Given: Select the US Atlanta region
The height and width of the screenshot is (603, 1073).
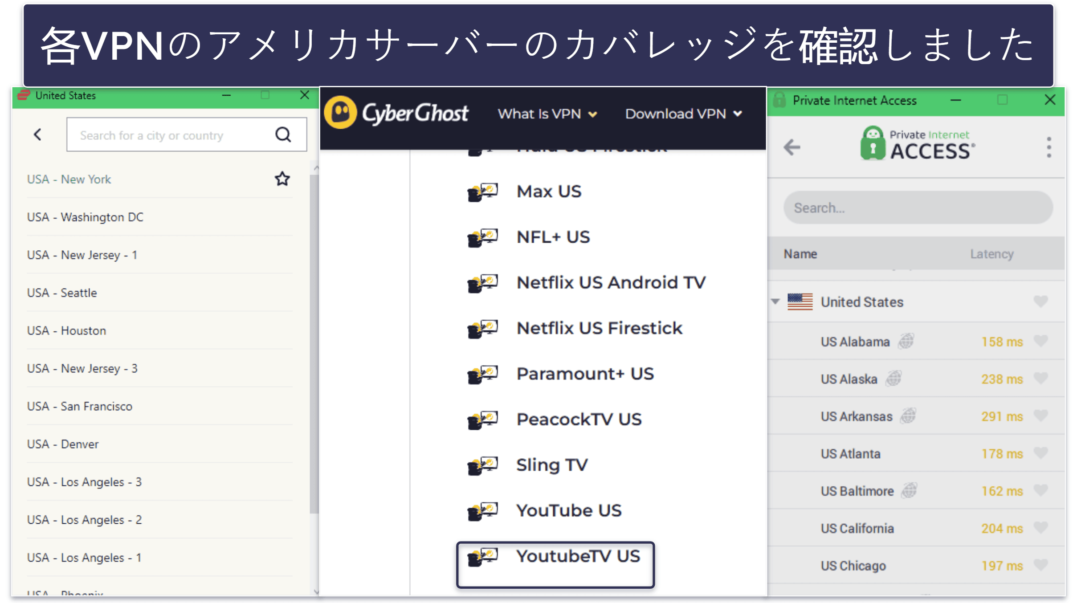Looking at the screenshot, I should [x=916, y=453].
